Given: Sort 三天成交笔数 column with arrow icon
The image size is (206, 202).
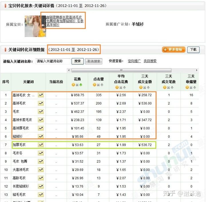Looking at the screenshot, I should click(x=173, y=88).
